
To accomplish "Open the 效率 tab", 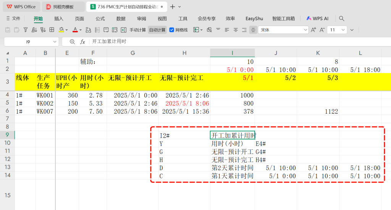I will coord(230,19).
